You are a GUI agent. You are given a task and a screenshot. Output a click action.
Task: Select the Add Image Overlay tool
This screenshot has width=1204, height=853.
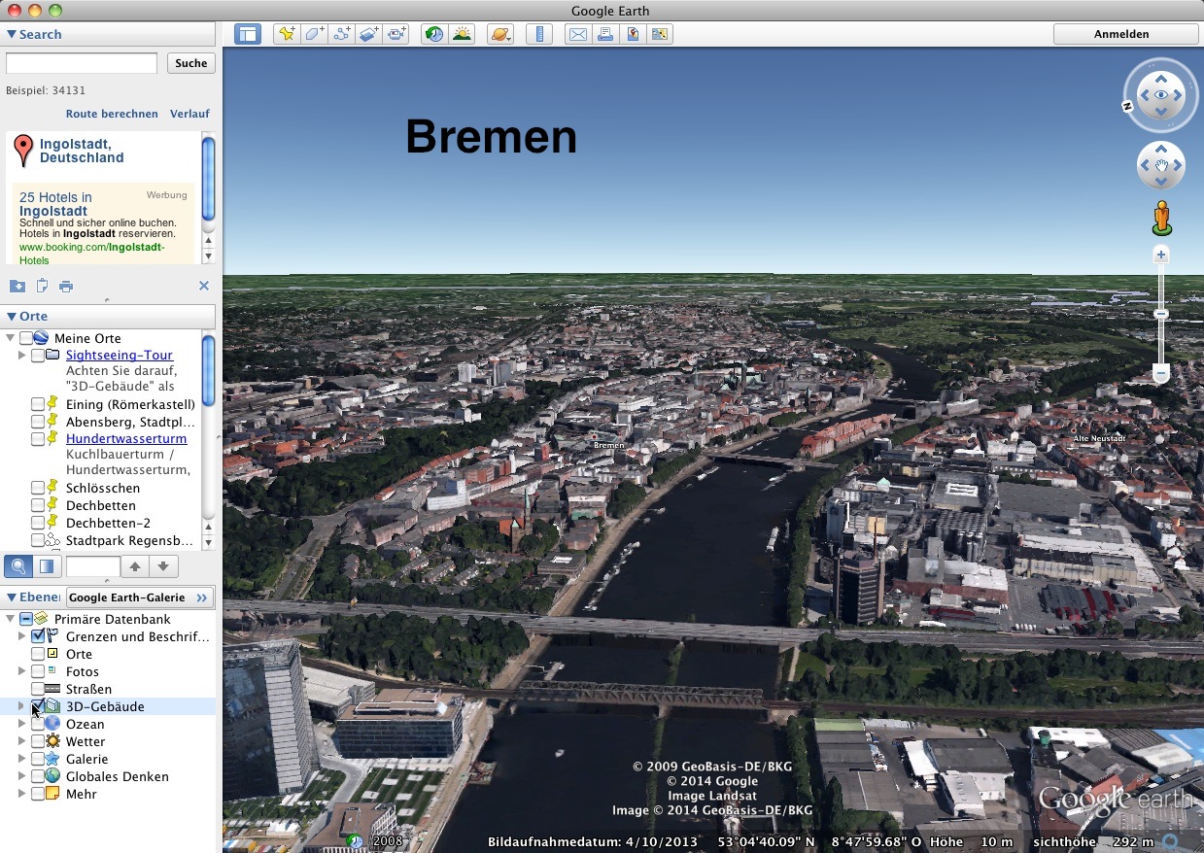click(368, 34)
